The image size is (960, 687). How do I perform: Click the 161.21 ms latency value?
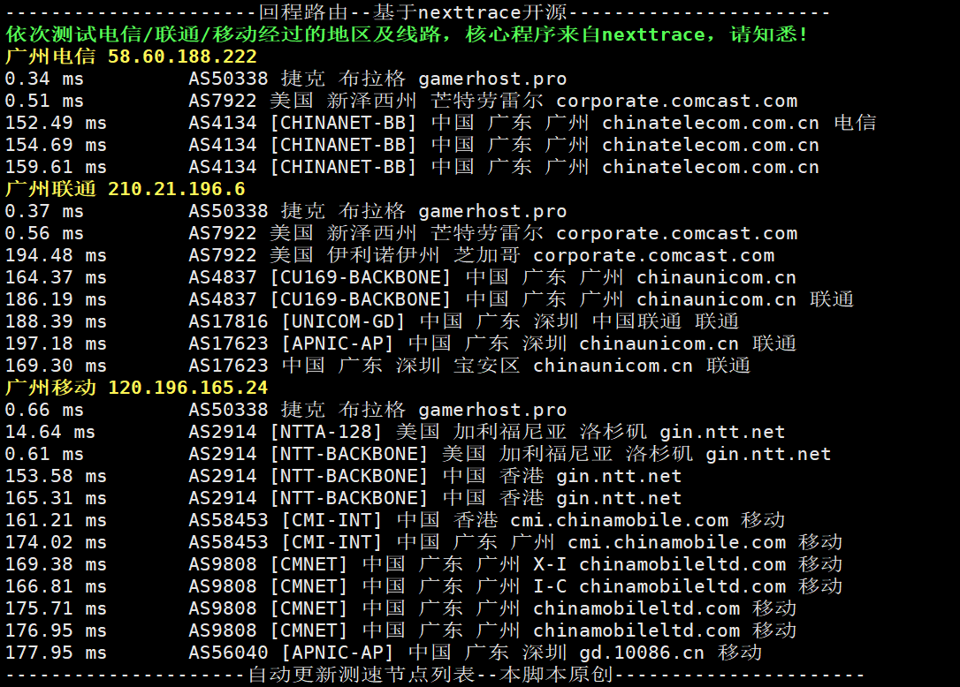[55, 521]
